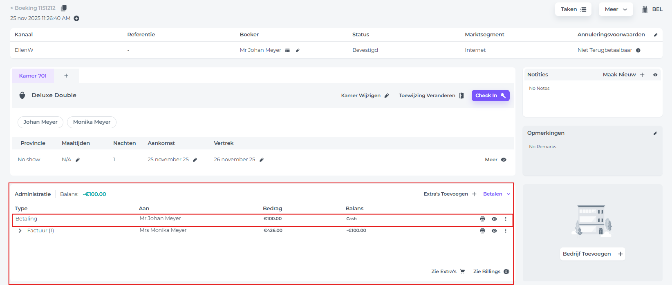672x285 pixels.
Task: Click the plus icon beside the booking timestamp
Action: (x=76, y=18)
